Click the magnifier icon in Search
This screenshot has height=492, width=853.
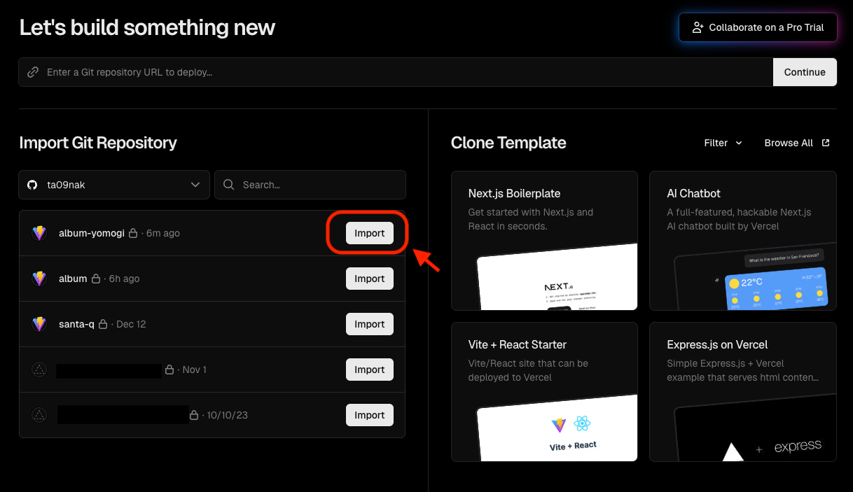coord(228,185)
